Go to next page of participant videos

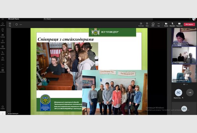point(187,84)
